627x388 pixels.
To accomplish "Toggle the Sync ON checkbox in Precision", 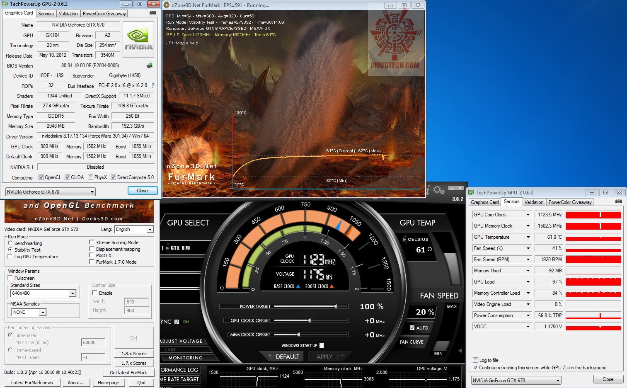I will click(177, 322).
